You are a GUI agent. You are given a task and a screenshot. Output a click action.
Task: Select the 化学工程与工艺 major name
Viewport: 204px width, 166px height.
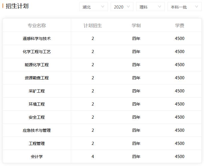coord(37,52)
